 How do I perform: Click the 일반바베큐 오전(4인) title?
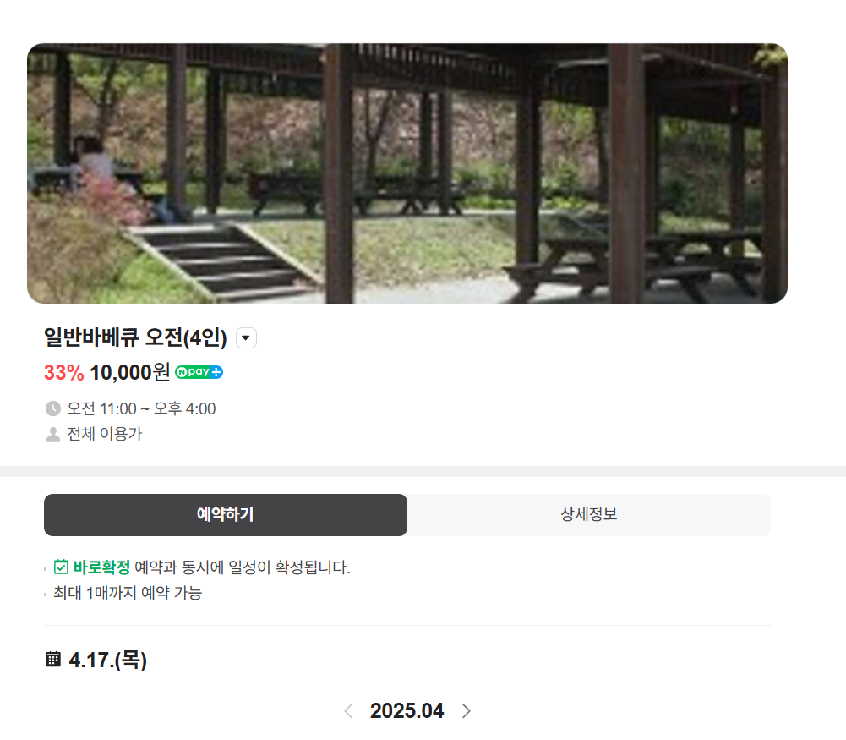pyautogui.click(x=135, y=338)
